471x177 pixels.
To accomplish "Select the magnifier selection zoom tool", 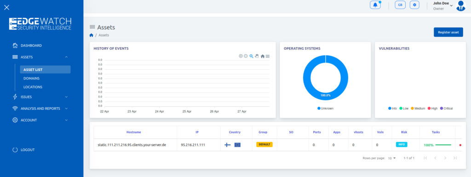I will (252, 56).
